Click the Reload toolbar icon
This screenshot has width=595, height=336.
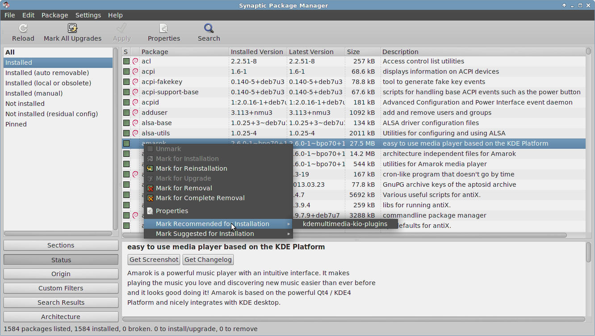[23, 28]
